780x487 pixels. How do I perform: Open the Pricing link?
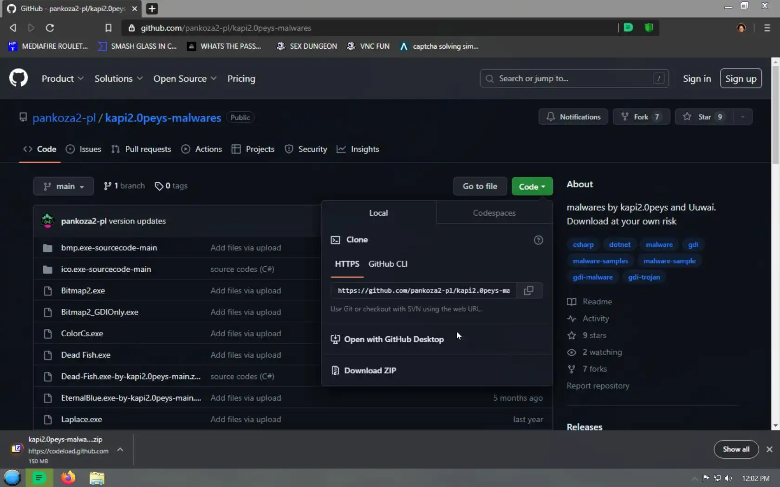pyautogui.click(x=241, y=78)
